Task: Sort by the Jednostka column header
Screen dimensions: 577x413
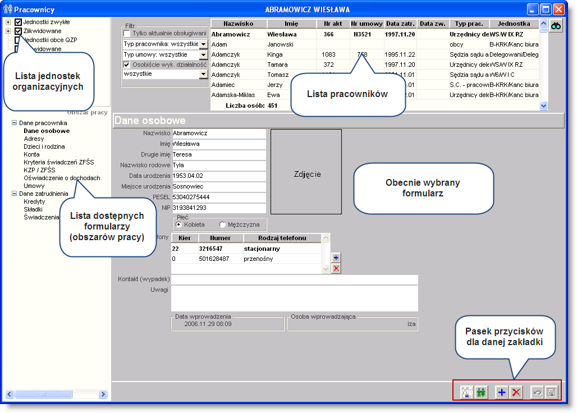Action: coord(514,24)
